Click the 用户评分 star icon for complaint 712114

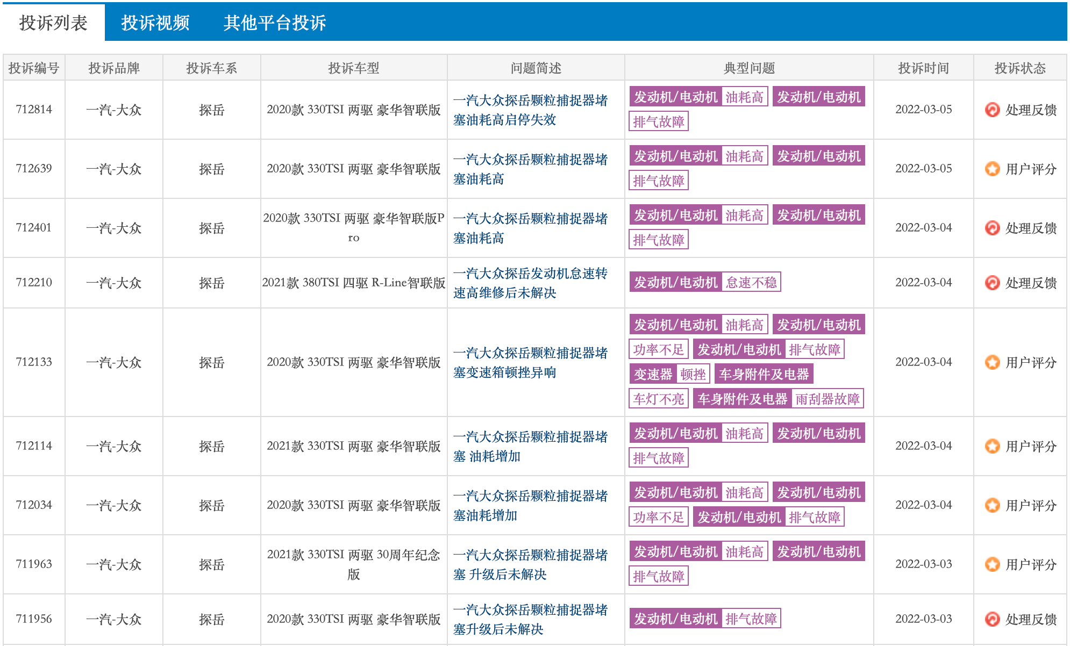pyautogui.click(x=992, y=446)
